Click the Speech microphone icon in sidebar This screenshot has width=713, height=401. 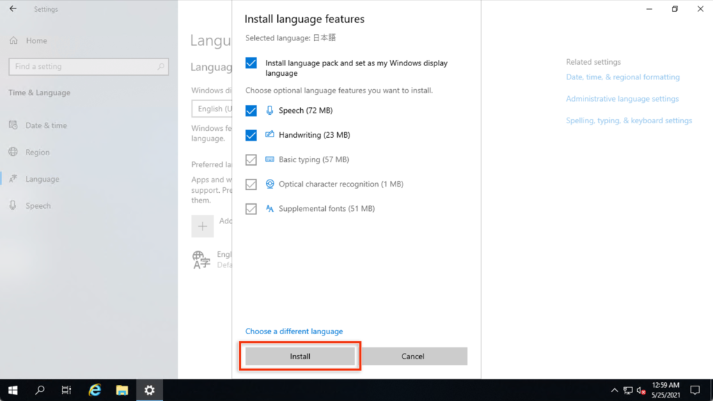[x=13, y=205]
